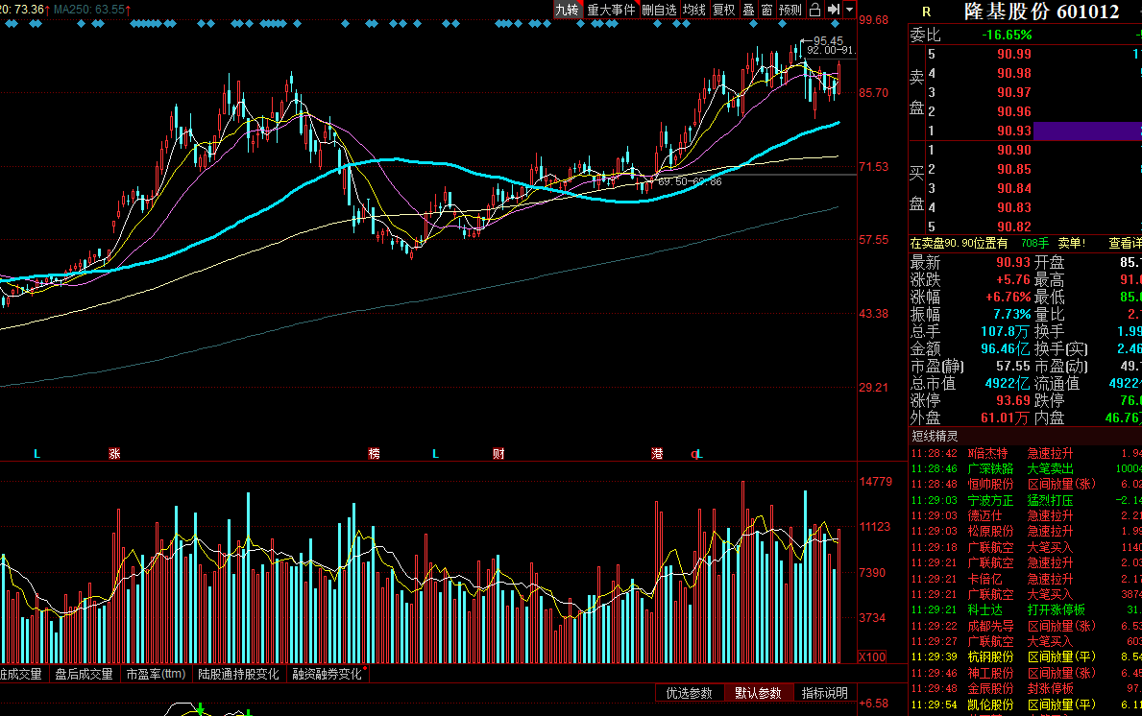Select the sell-3 price 90.97
This screenshot has height=716, width=1142.
point(1014,92)
